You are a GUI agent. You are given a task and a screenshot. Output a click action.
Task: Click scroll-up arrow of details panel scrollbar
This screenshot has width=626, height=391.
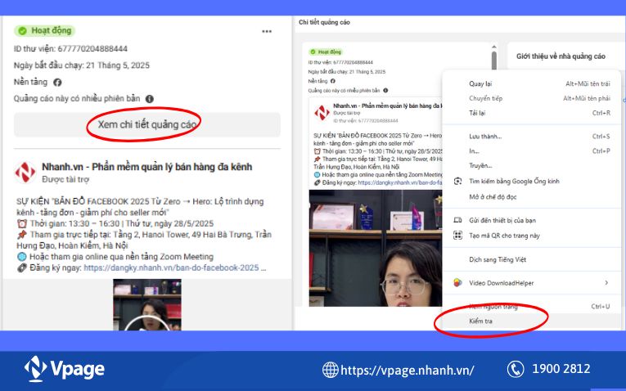(x=494, y=47)
